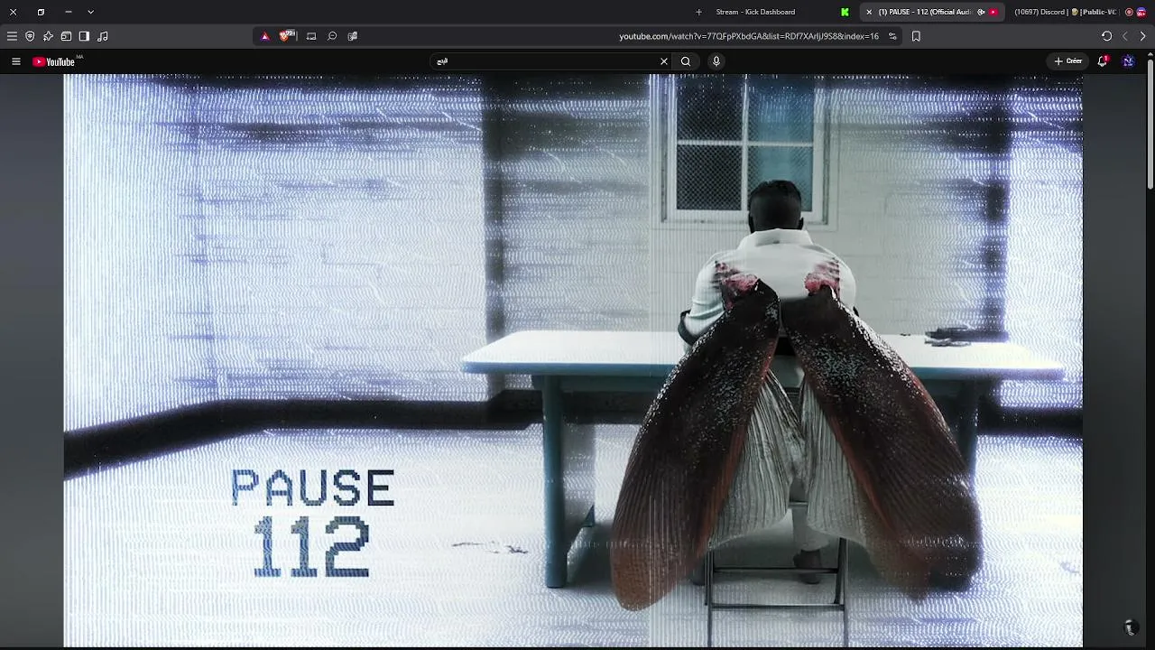Reload the current page
The width and height of the screenshot is (1155, 650).
point(1106,36)
